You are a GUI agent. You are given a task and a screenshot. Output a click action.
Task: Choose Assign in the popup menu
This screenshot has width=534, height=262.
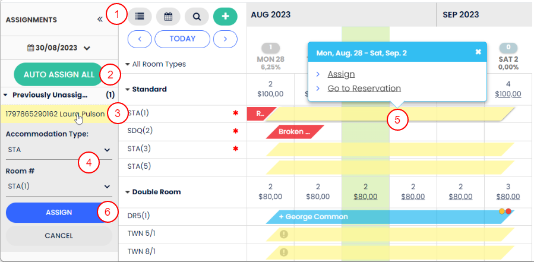pyautogui.click(x=341, y=74)
